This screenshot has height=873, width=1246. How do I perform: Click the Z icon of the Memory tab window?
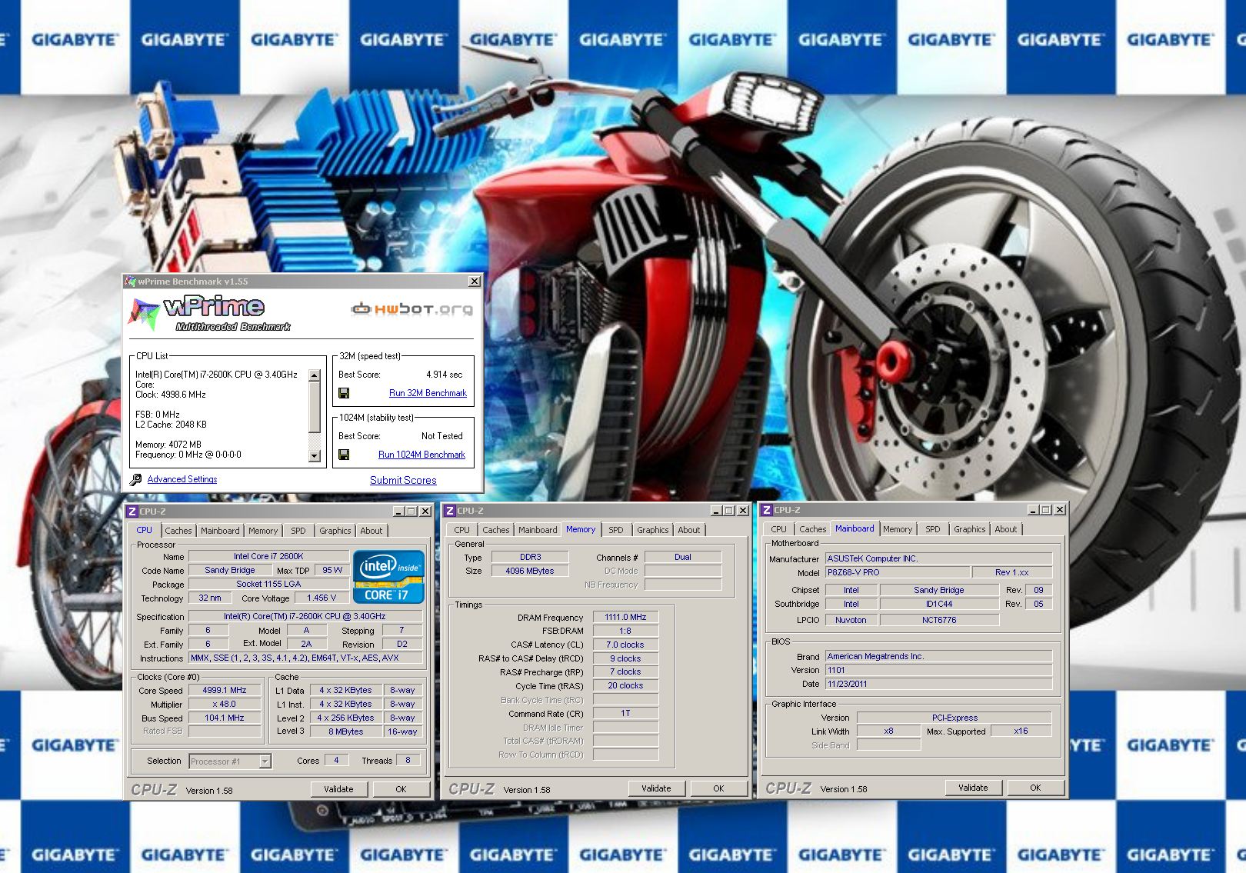coord(450,511)
